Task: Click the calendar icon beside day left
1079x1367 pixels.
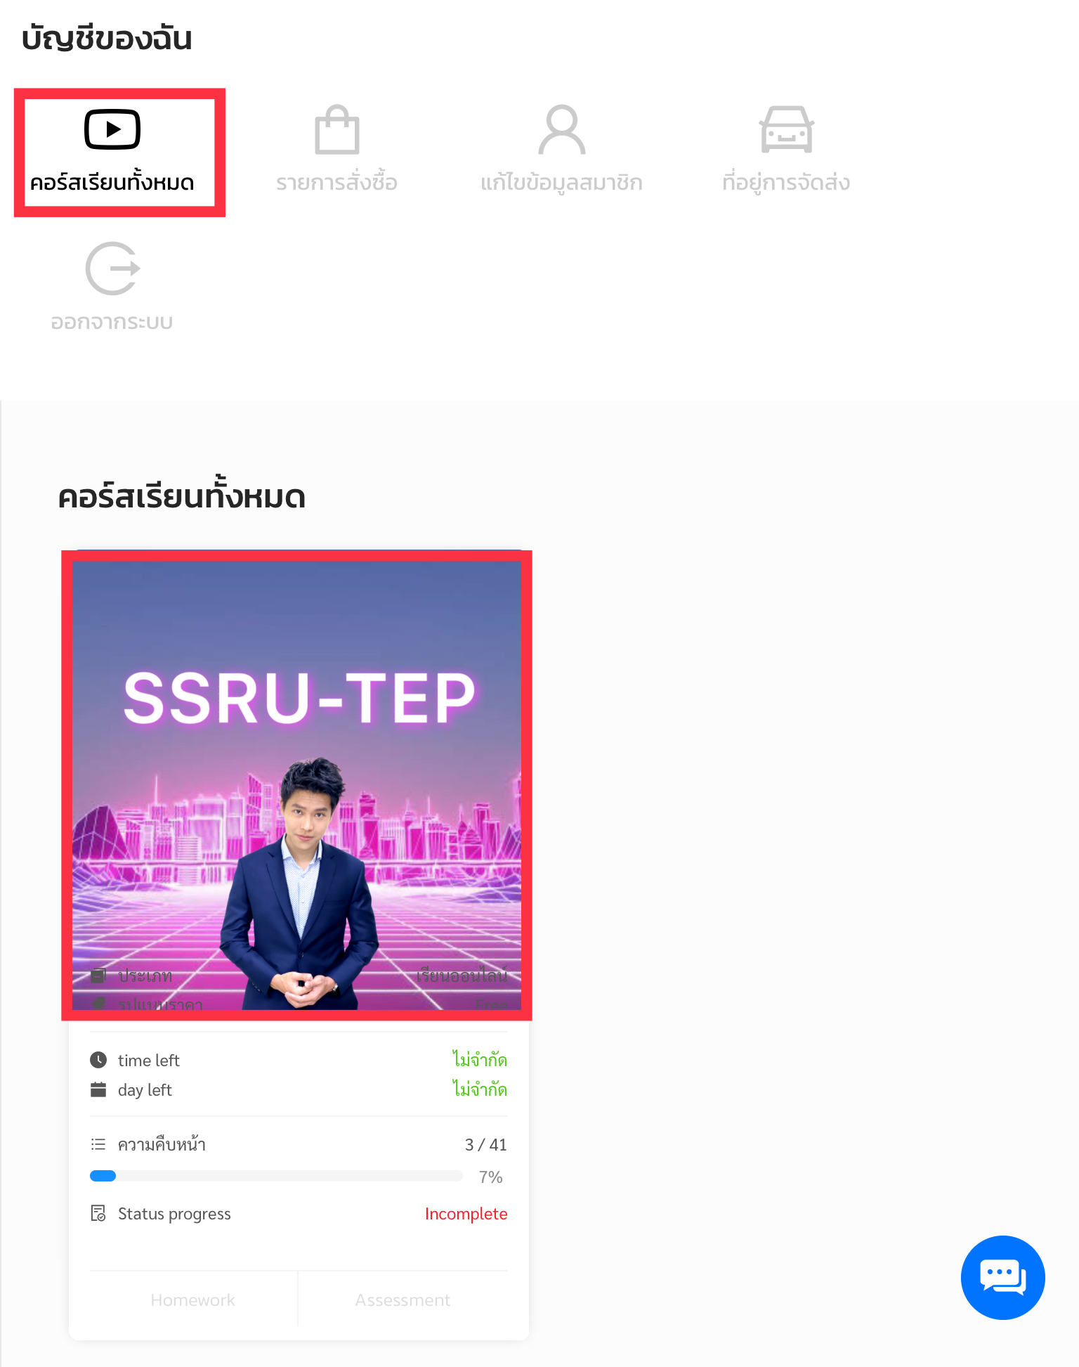Action: tap(98, 1089)
